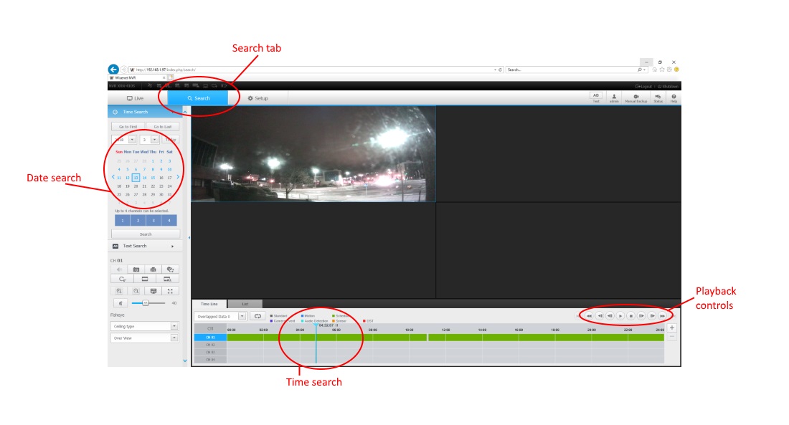Click the volume slider handle
Screen dimensions: 789x425
(x=146, y=302)
